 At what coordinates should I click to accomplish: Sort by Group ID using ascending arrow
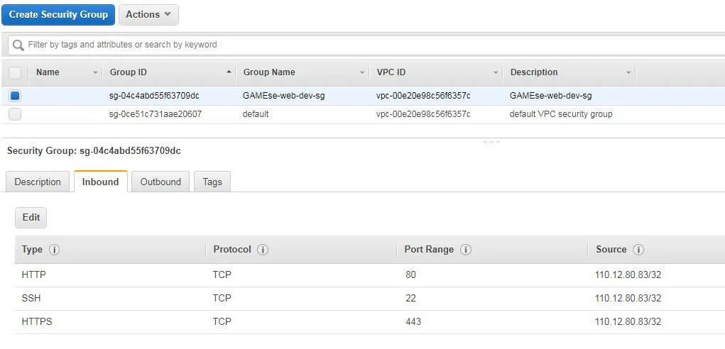click(x=229, y=72)
